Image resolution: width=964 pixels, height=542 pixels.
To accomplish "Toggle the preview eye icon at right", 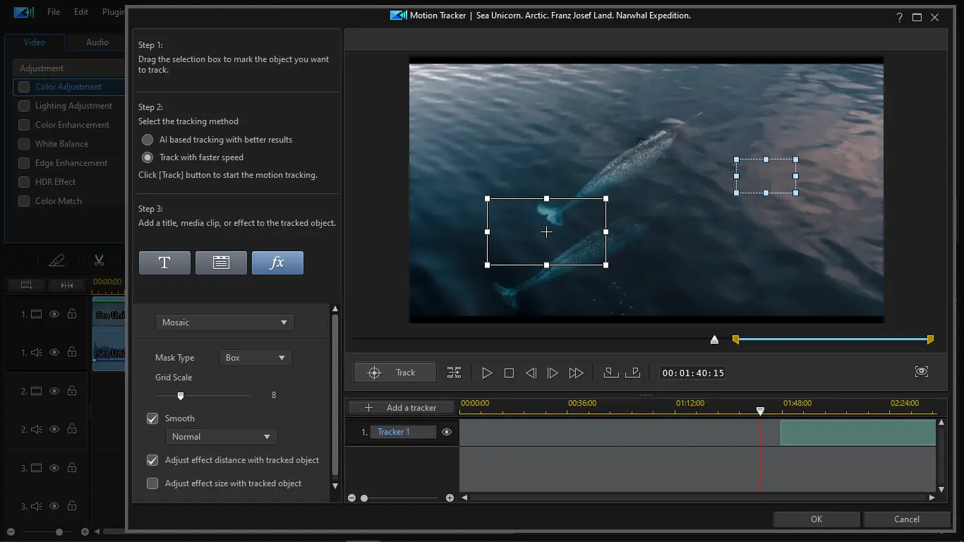I will [921, 372].
